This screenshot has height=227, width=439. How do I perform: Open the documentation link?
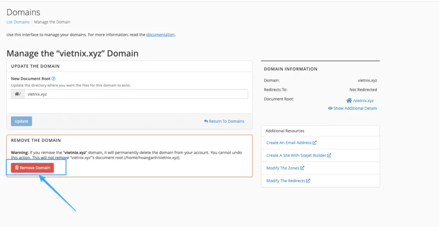pos(160,35)
